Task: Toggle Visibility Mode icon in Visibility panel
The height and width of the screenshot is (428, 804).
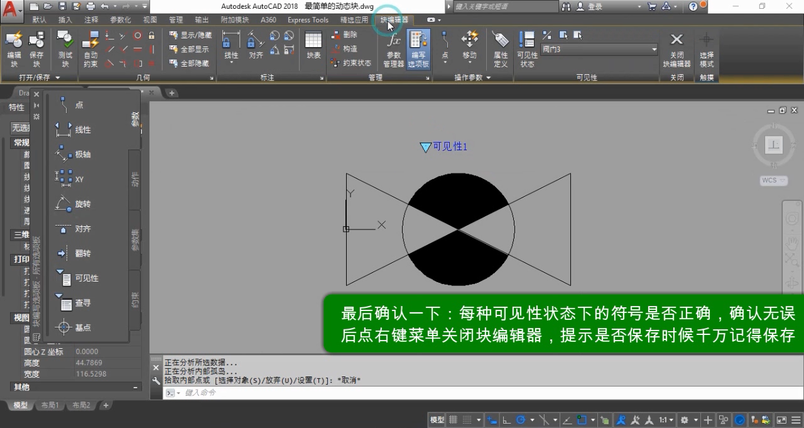Action: pyautogui.click(x=546, y=35)
